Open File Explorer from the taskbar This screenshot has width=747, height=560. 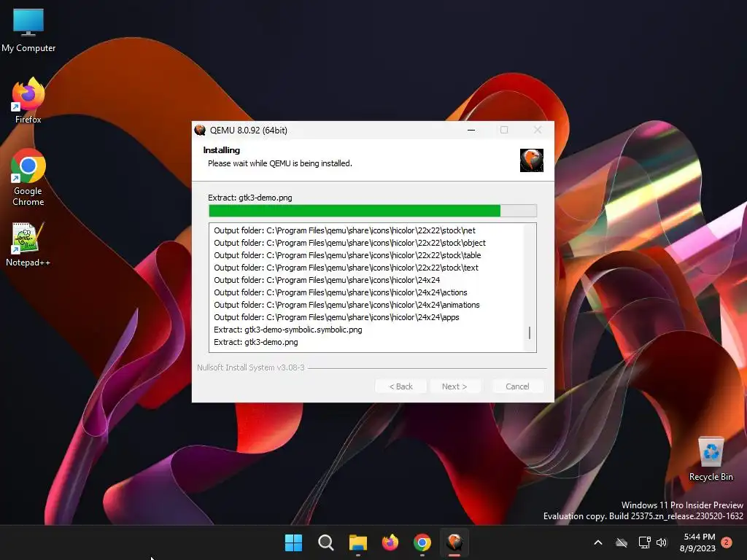pos(357,542)
